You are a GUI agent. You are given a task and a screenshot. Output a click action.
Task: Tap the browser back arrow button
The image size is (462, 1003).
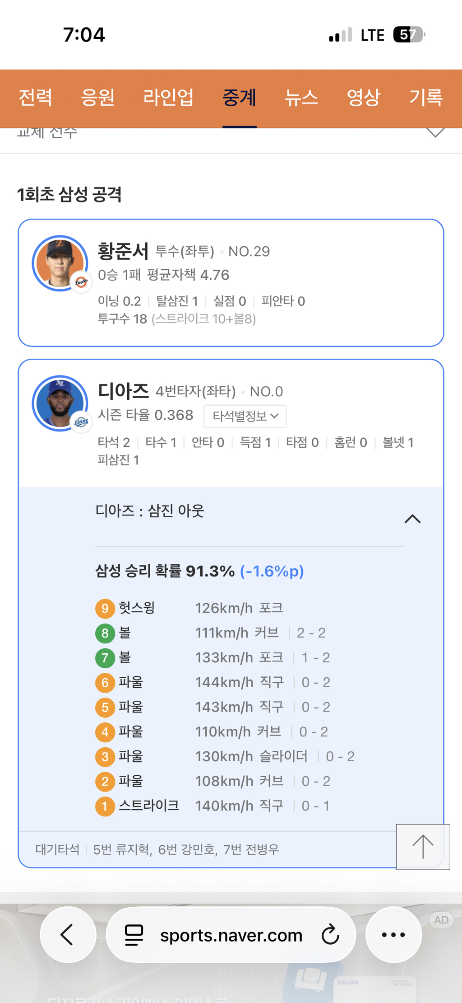point(68,934)
